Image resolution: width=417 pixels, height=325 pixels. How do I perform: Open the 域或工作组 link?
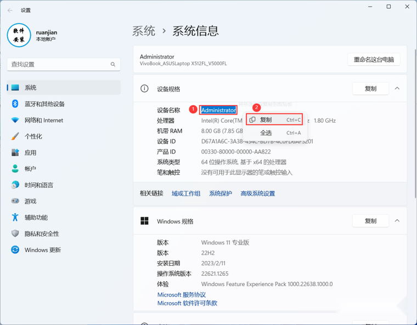pos(186,193)
